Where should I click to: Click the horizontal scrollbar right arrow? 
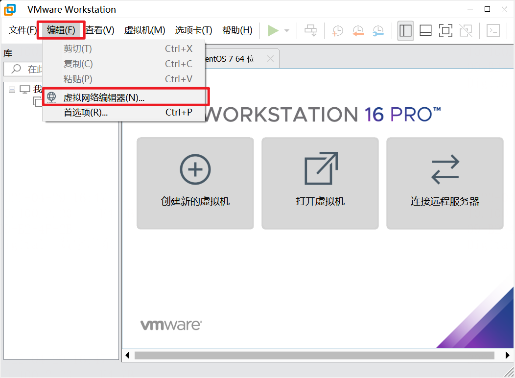[507, 355]
